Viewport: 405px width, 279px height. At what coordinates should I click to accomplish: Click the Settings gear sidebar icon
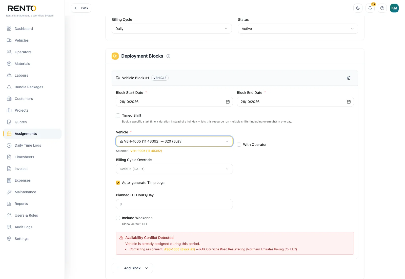[9, 239]
